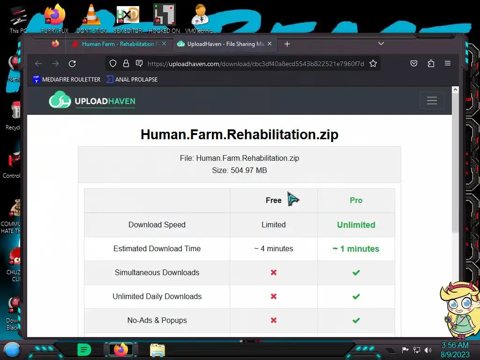Image resolution: width=480 pixels, height=360 pixels.
Task: Open tracking protection shield icon
Action: [x=113, y=63]
